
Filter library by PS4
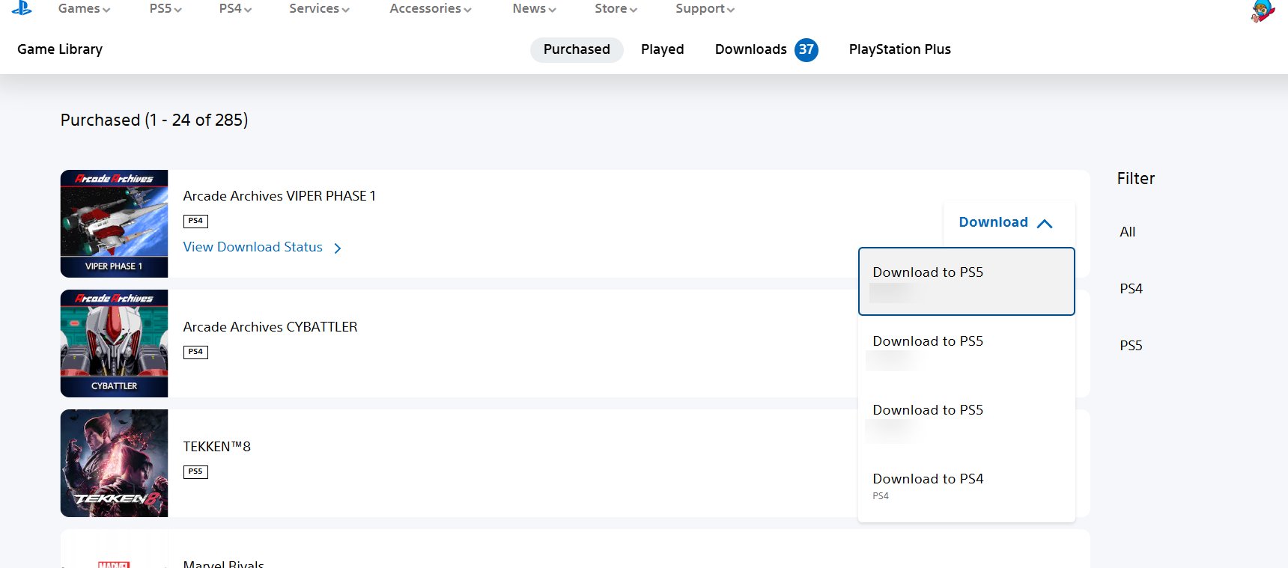[1131, 289]
